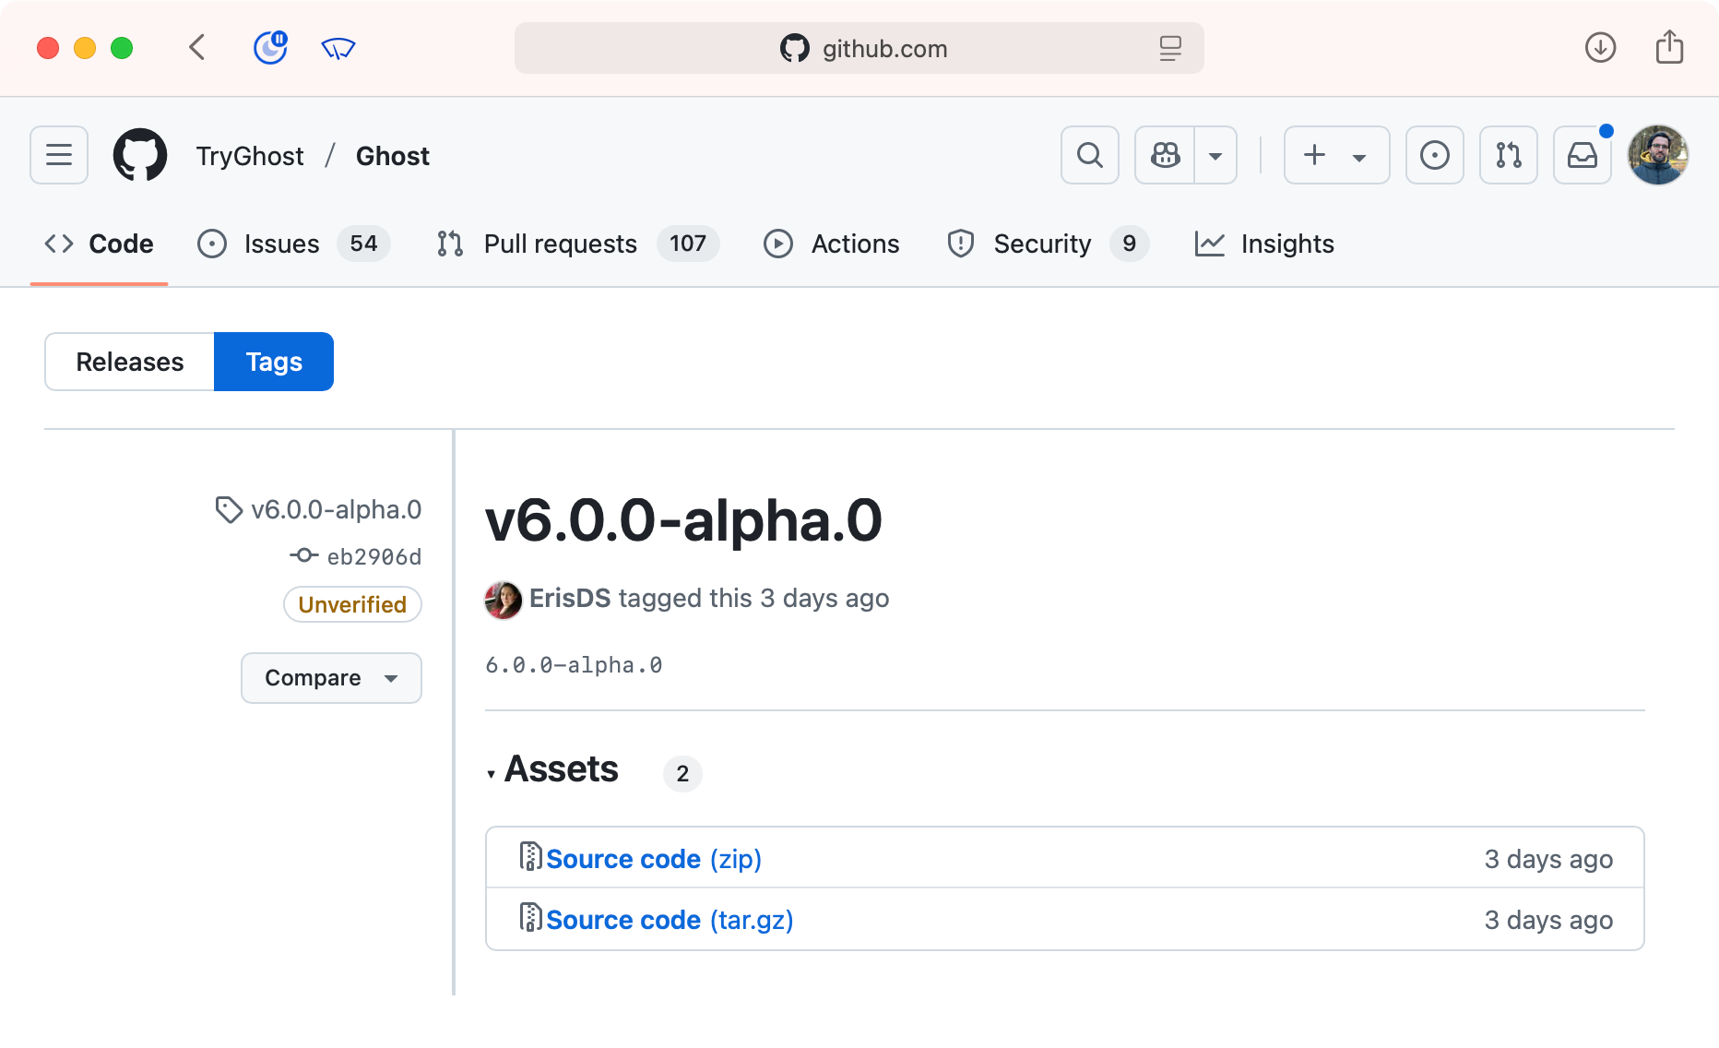Screen dimensions: 1719x1048
Task: Open the GitHub search magnifier button
Action: (1089, 155)
